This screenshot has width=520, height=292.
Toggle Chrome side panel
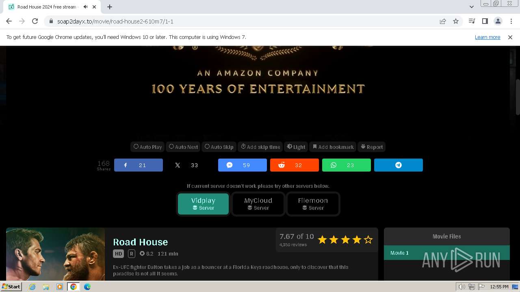point(485,21)
